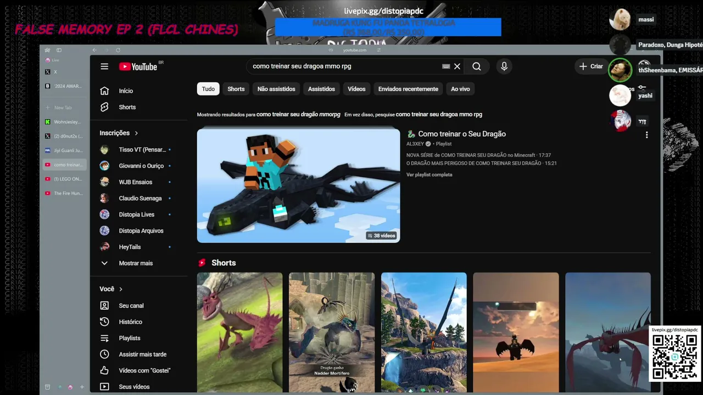This screenshot has width=703, height=395.
Task: Click the Assistir mais tarde clock icon
Action: point(104,354)
